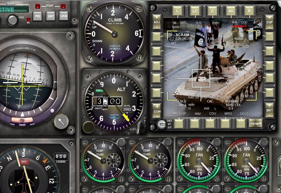Click the right FAN percent RPM gauge

coord(246,160)
